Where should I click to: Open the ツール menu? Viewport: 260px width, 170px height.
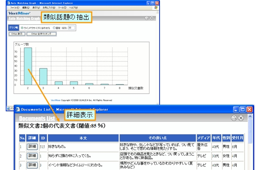tap(62, 8)
